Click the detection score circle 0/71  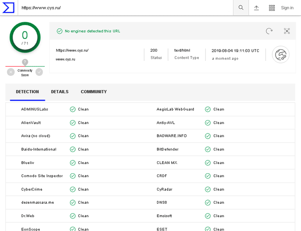[25, 37]
